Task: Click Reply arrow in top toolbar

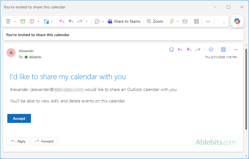Action: tap(62, 21)
